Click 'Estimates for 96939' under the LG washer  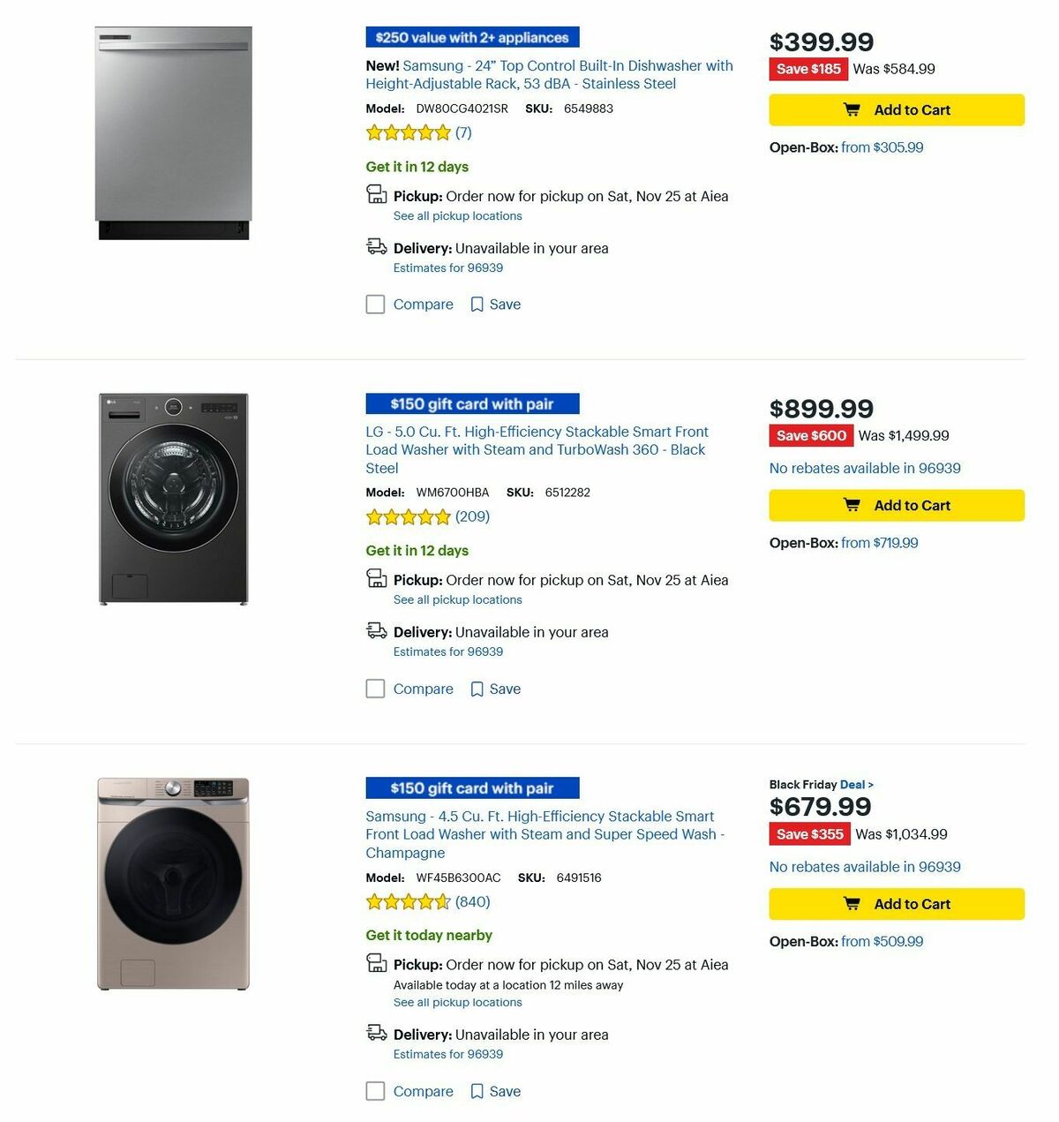tap(447, 651)
